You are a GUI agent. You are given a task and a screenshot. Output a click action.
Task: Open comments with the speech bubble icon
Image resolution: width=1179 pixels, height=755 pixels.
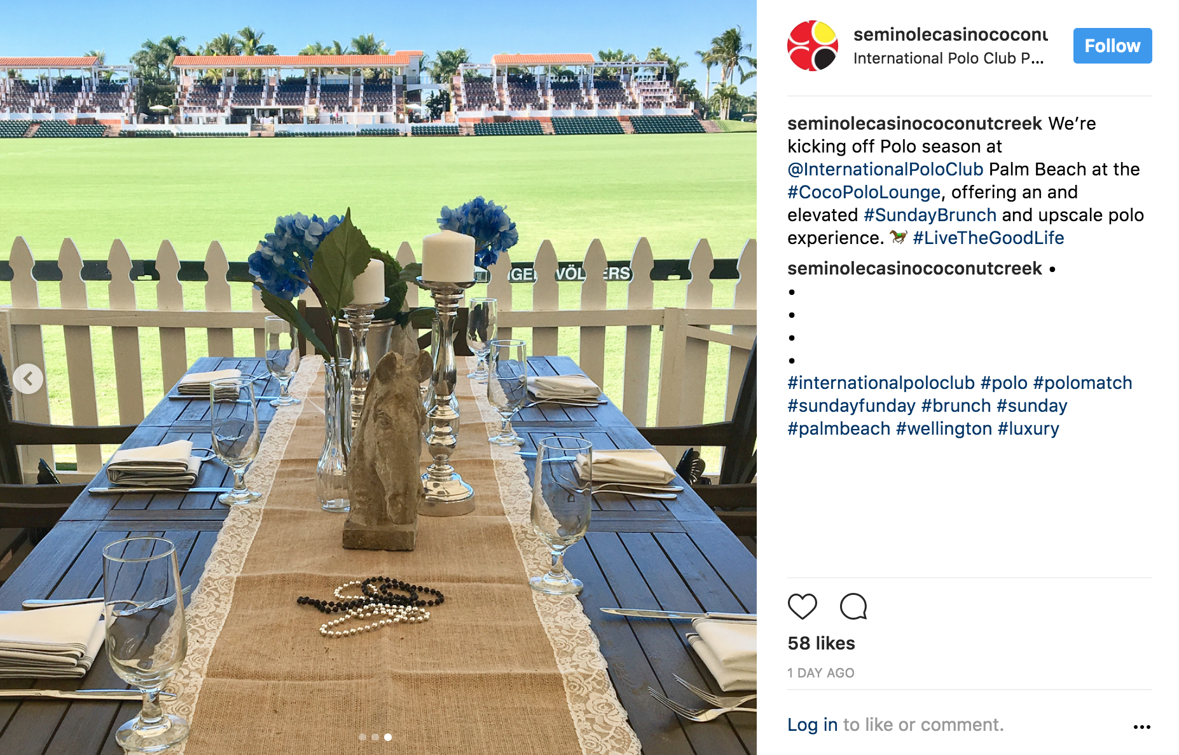(853, 606)
